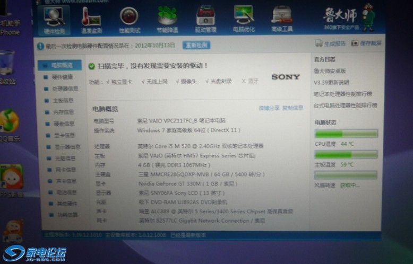Image resolution: width=413 pixels, height=264 pixels.
Task: Open the V3.39更新说明 link
Action: (x=331, y=82)
